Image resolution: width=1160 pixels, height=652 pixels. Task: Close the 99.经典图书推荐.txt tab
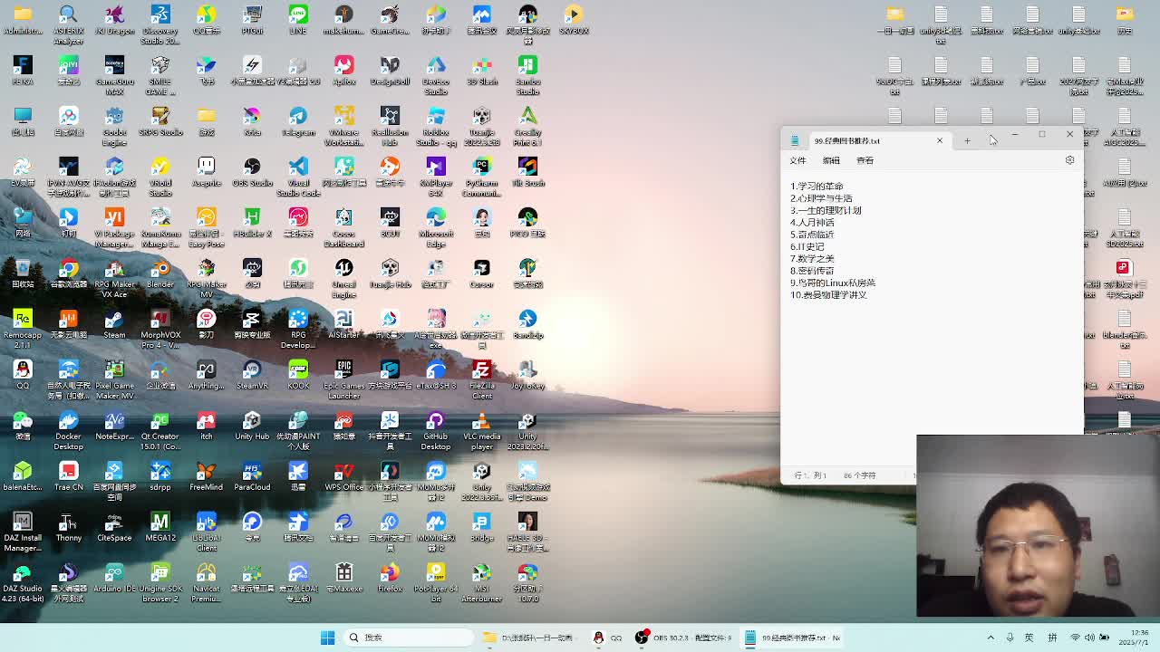point(940,140)
